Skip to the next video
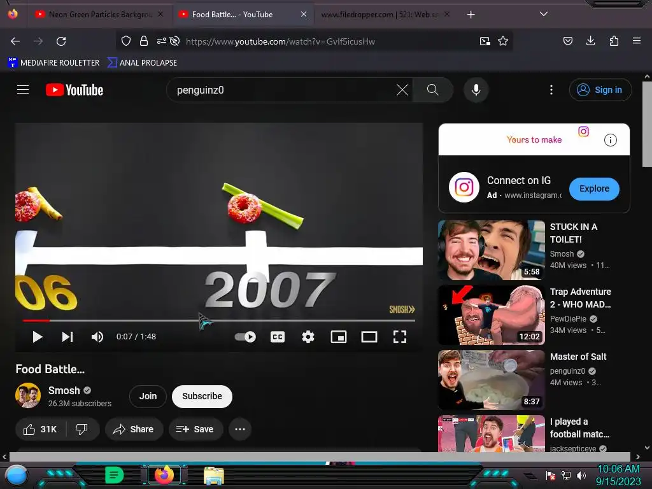652x489 pixels. coord(67,337)
